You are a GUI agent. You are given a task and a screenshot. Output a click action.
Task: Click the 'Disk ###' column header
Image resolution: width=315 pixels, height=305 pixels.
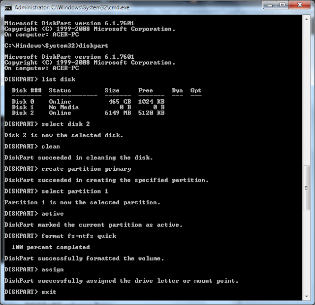[27, 90]
